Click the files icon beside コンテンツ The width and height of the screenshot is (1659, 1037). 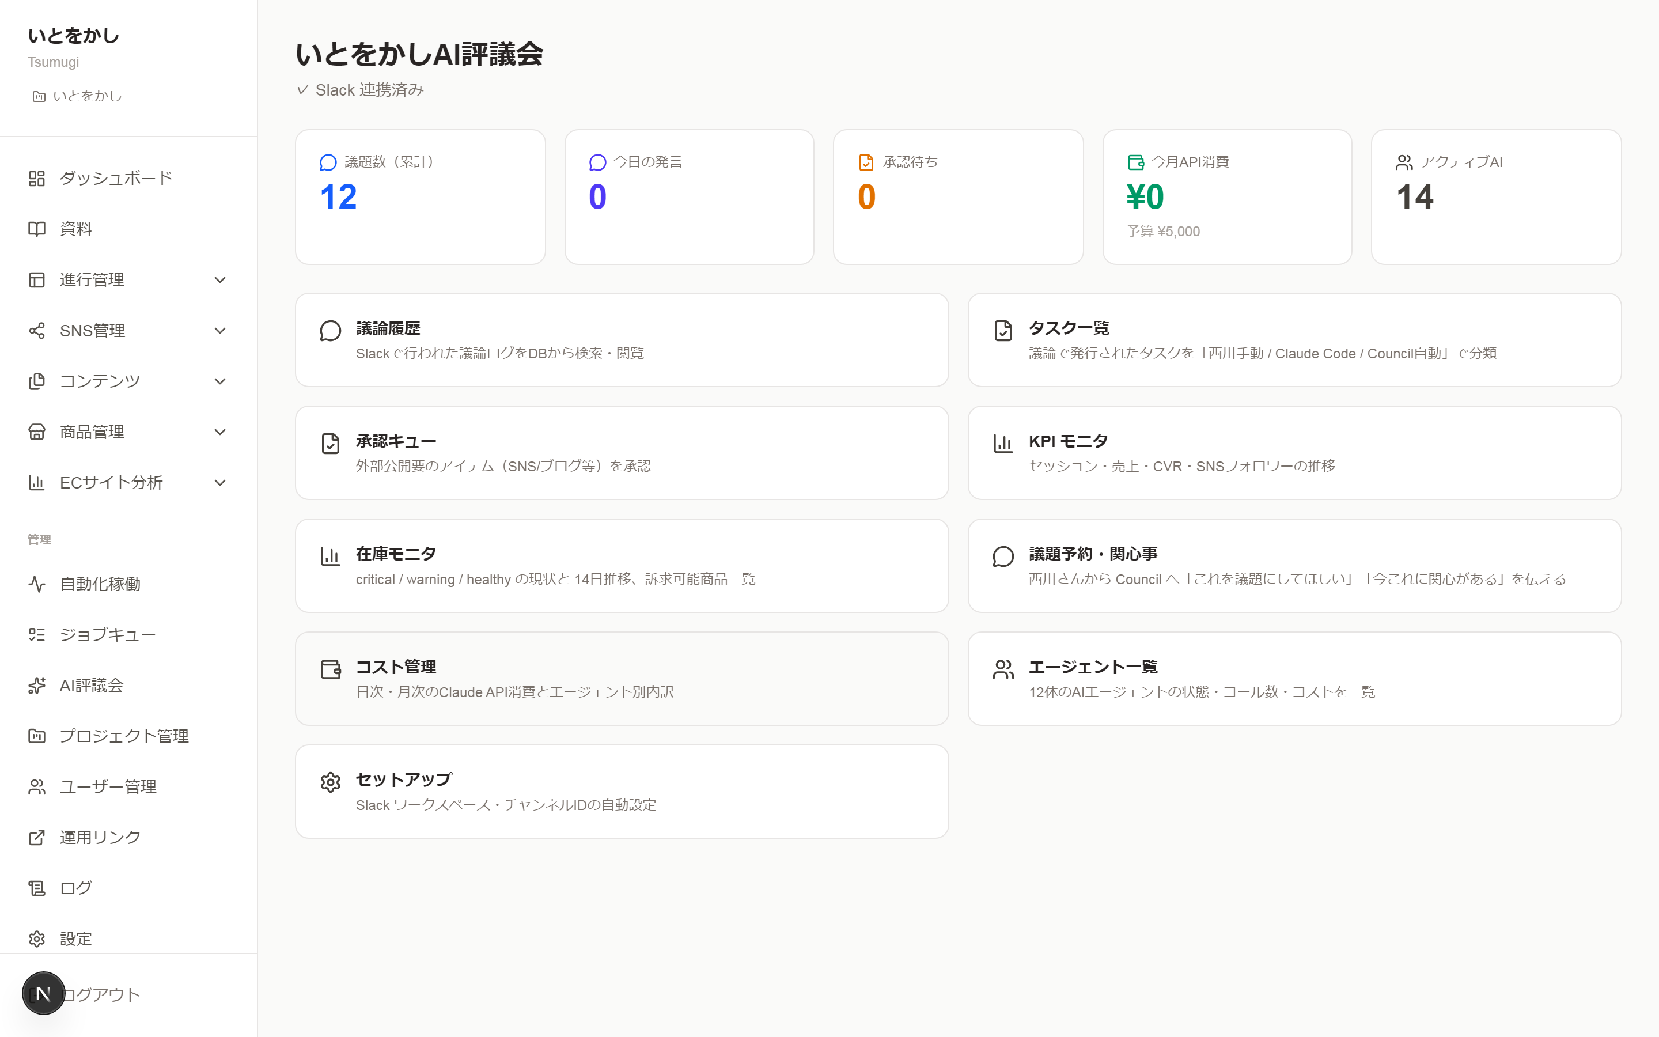click(x=37, y=381)
